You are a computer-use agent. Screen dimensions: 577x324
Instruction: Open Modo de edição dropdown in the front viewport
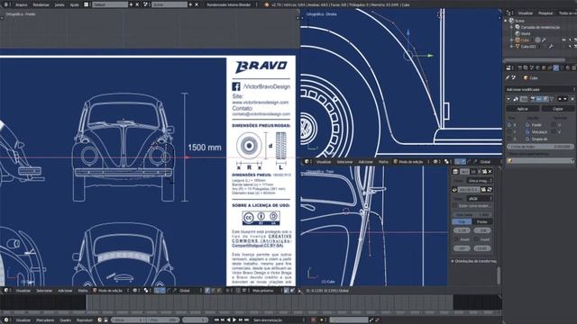pyautogui.click(x=110, y=291)
